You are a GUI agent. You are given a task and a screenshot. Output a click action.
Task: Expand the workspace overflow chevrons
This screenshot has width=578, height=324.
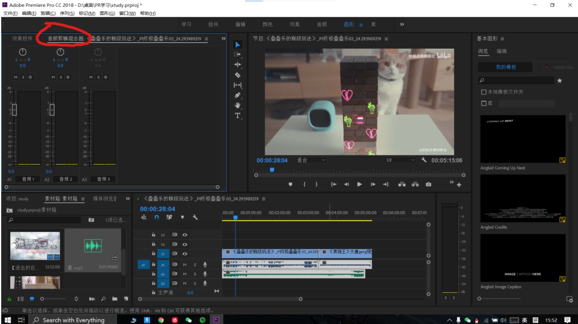402,24
